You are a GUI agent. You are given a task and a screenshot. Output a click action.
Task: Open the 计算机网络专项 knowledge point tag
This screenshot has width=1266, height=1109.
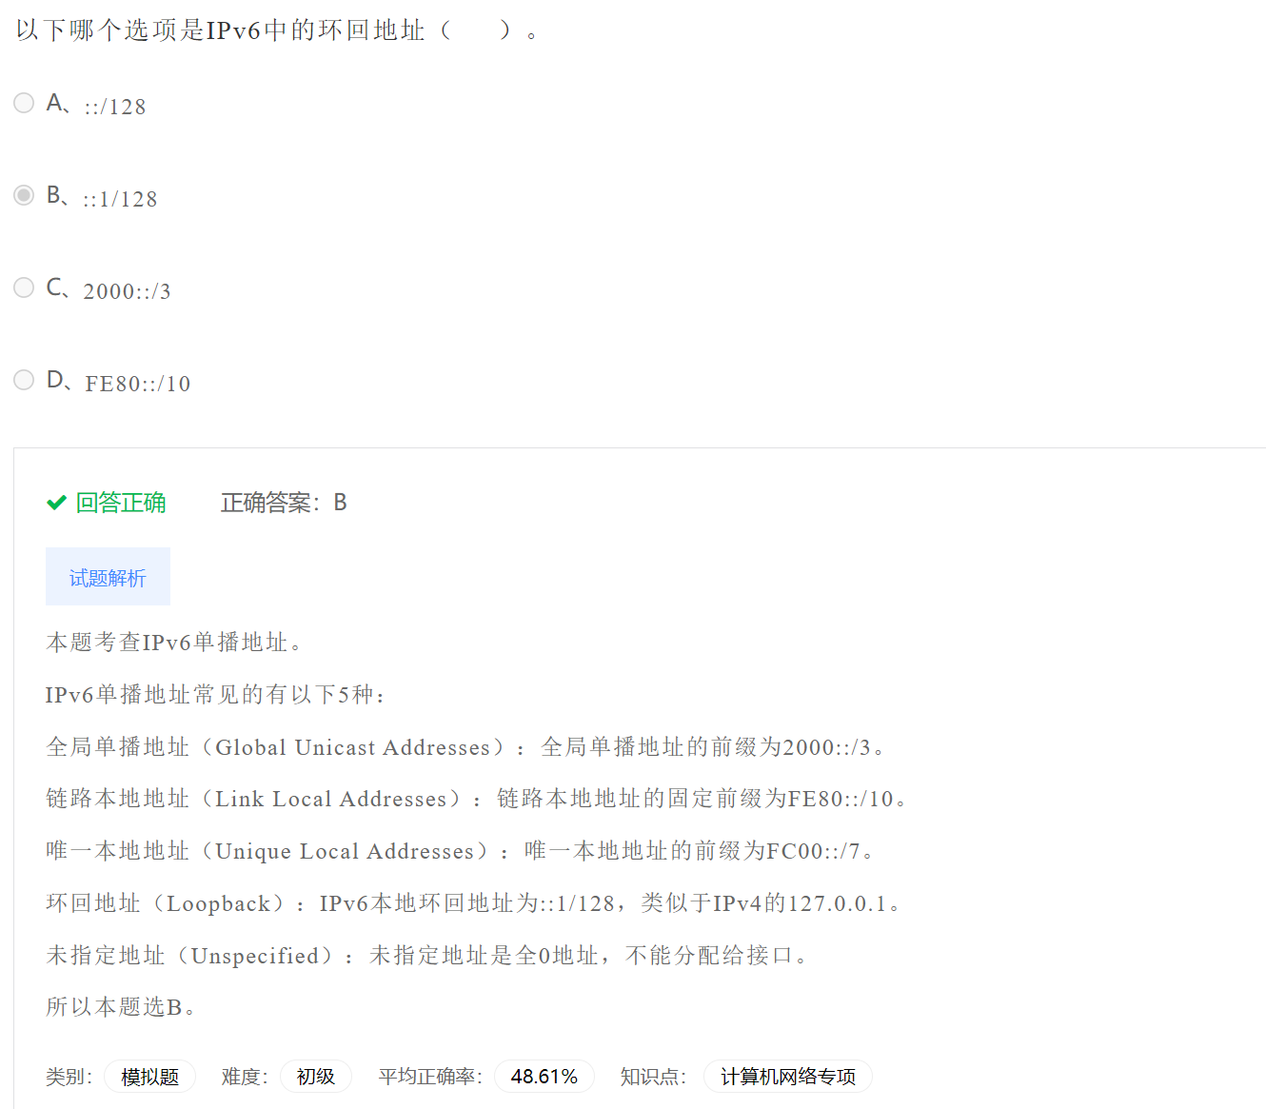[x=787, y=1077]
